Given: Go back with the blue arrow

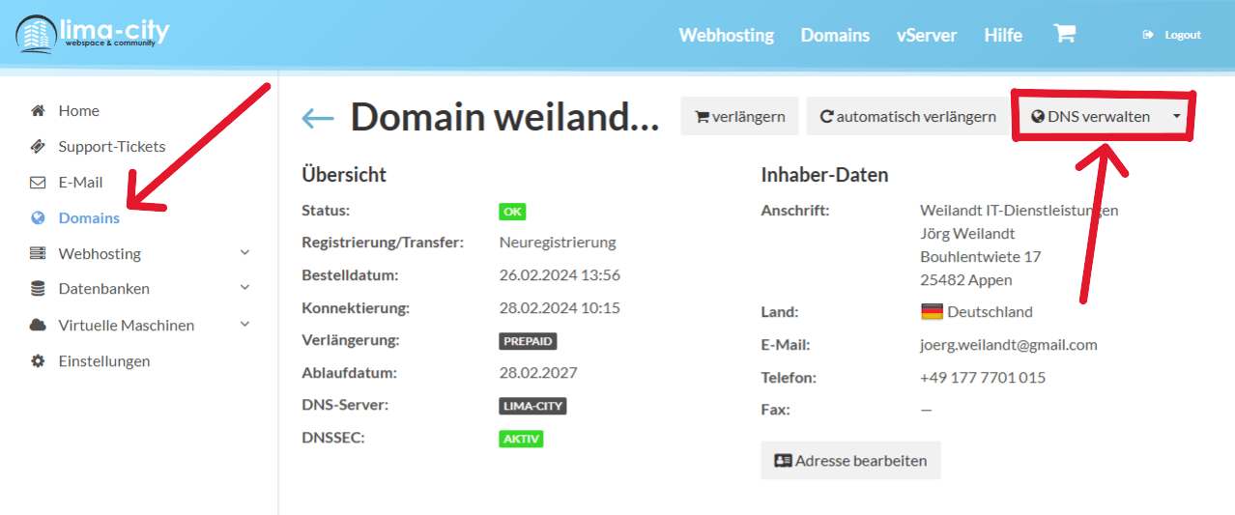Looking at the screenshot, I should tap(318, 118).
